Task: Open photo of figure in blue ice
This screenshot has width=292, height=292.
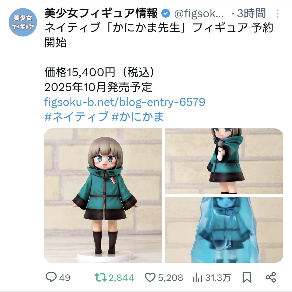Action: click(224, 230)
